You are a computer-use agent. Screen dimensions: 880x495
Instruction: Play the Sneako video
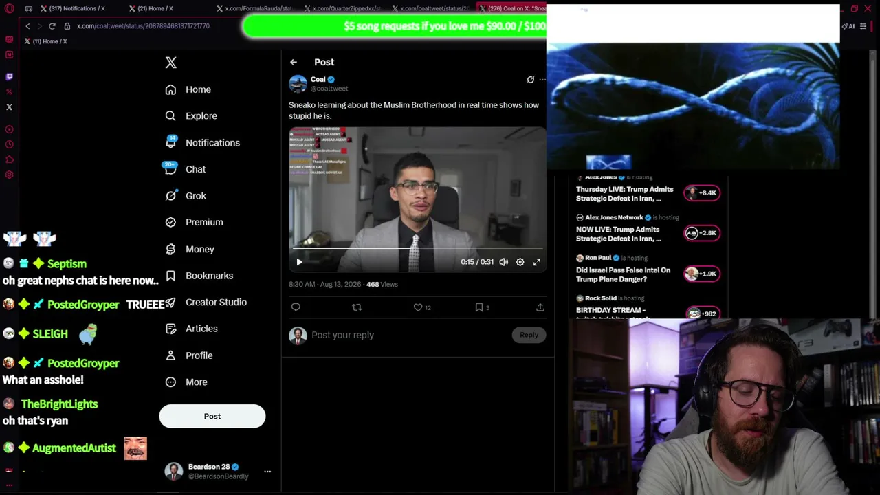(299, 262)
